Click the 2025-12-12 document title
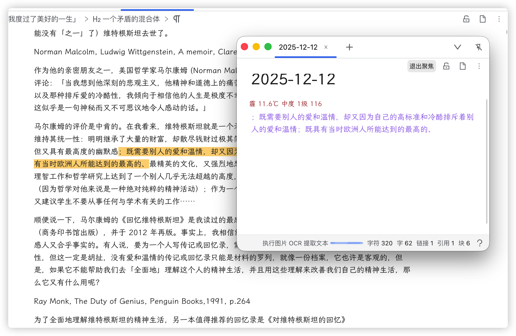 (x=293, y=79)
